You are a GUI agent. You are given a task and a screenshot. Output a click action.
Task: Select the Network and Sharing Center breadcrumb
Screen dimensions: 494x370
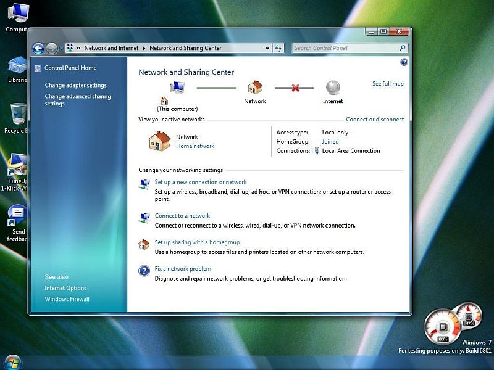(185, 48)
